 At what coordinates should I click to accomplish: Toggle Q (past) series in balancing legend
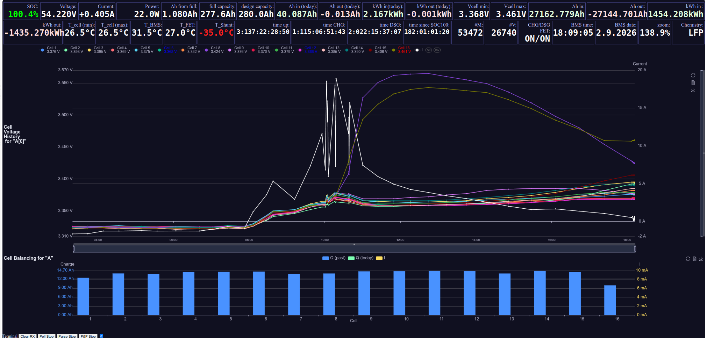click(x=334, y=258)
